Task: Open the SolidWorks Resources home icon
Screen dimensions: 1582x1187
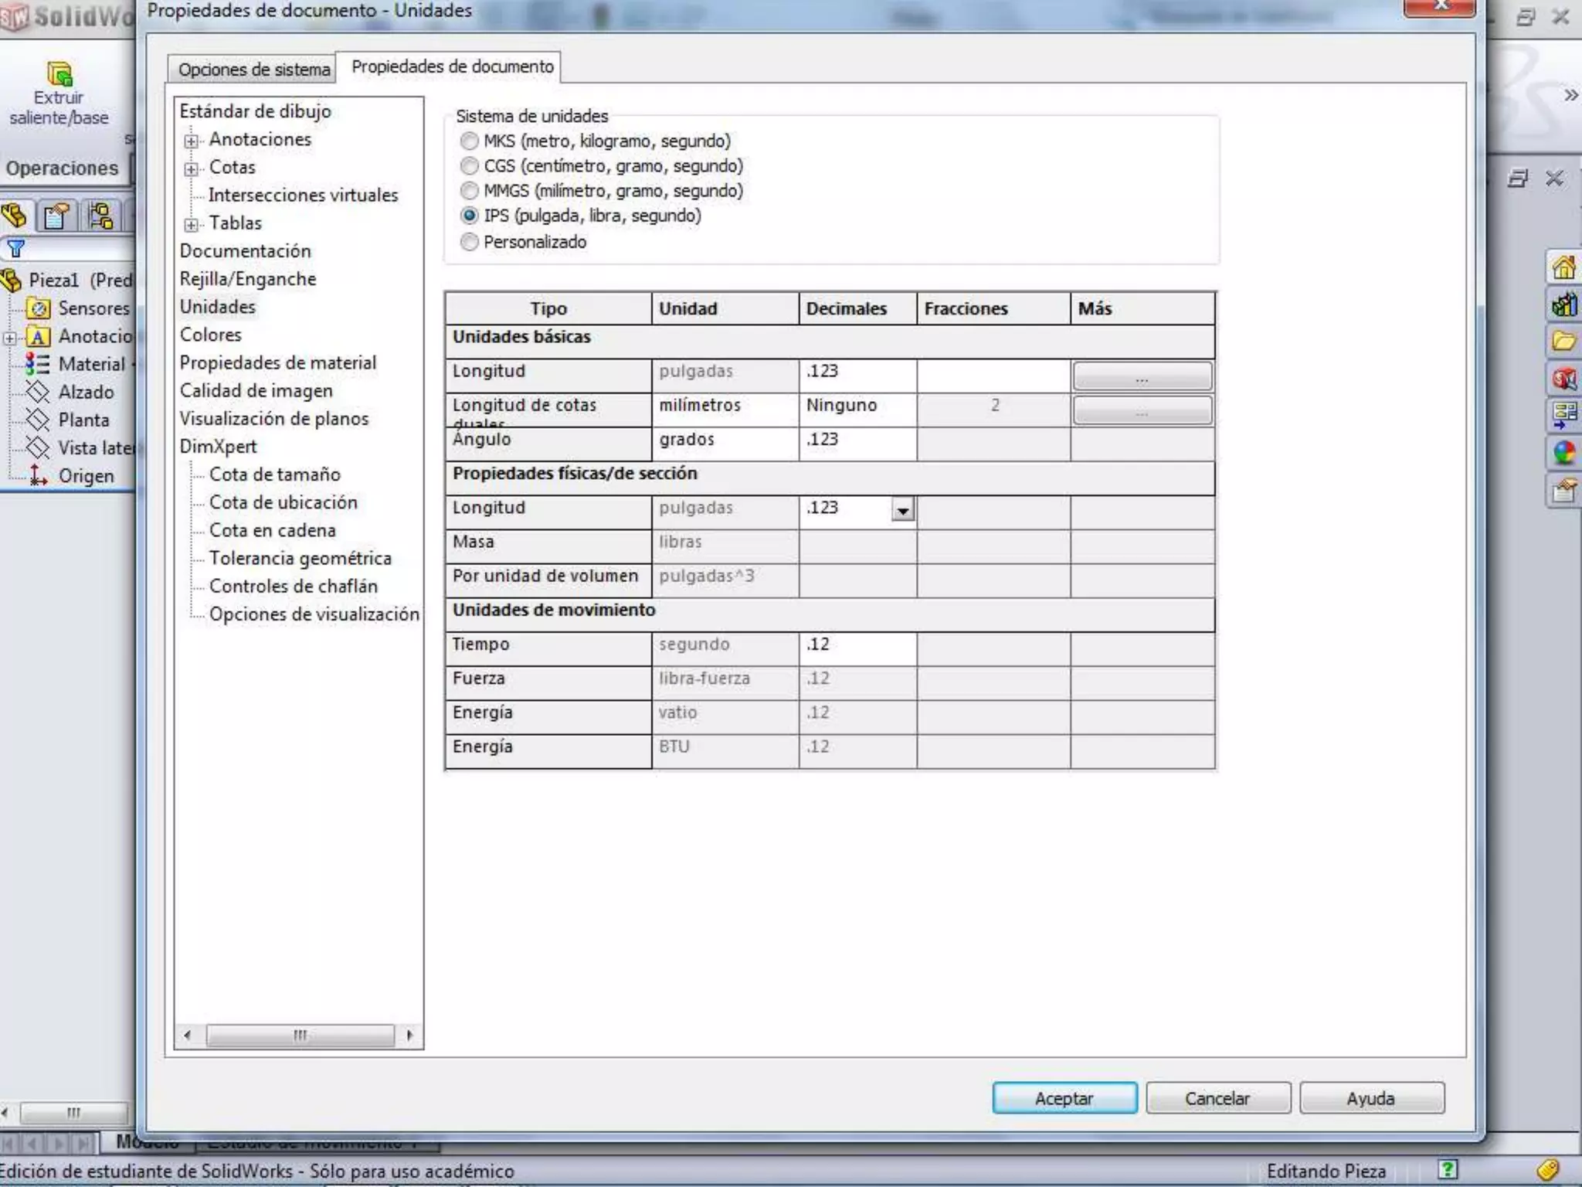Action: 1563,268
